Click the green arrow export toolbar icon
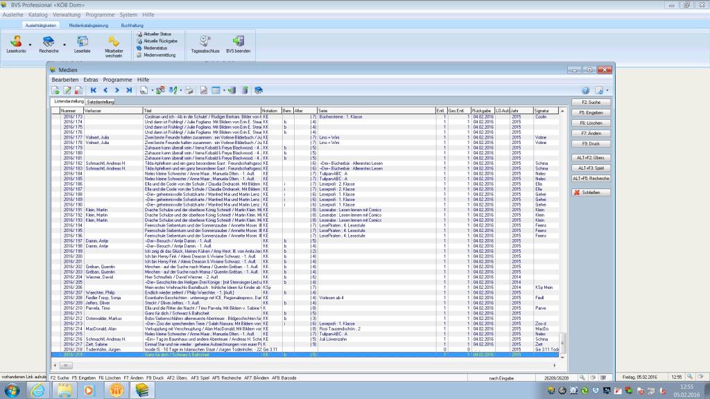 [x=232, y=91]
